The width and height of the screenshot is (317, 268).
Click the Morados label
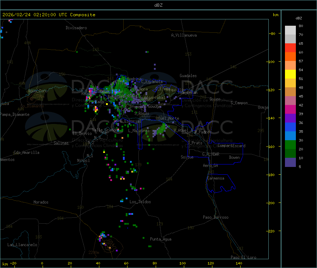tap(41, 202)
